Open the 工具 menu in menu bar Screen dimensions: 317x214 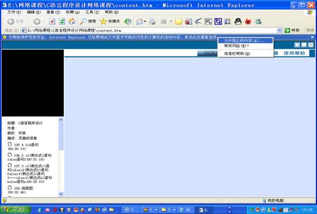pyautogui.click(x=92, y=12)
